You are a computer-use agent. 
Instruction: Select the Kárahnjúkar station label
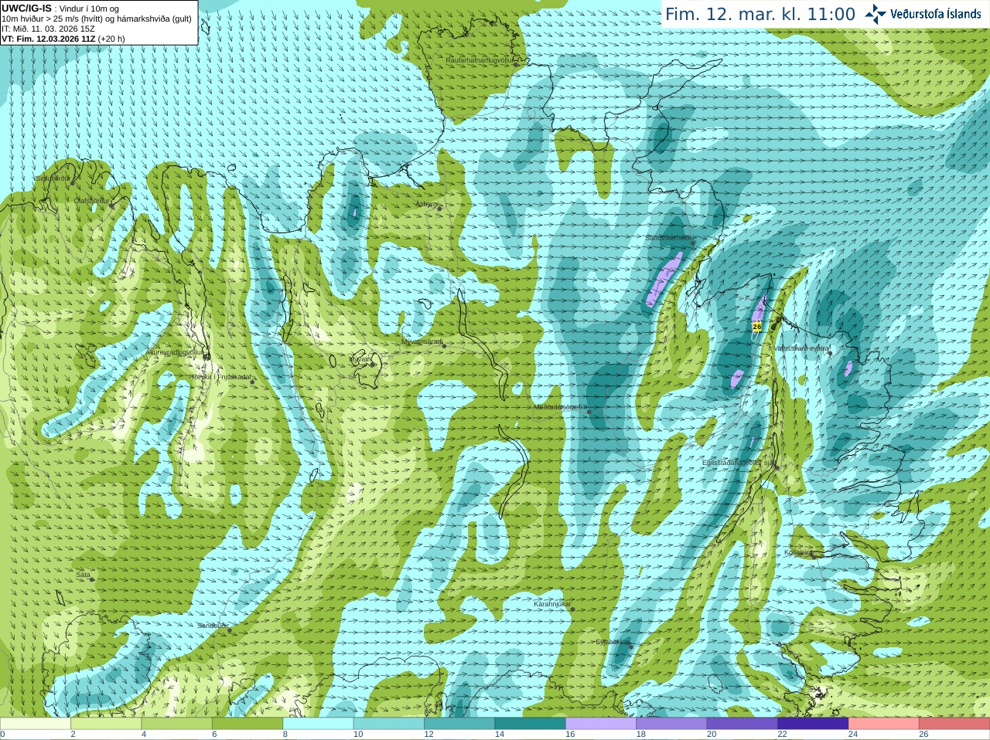[552, 603]
